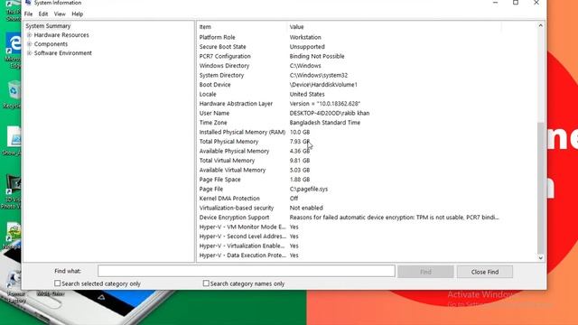Minimize the System Information window
The image size is (578, 325).
496,3
